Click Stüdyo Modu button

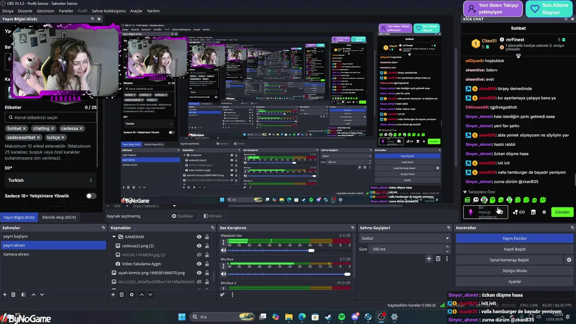[x=514, y=271]
